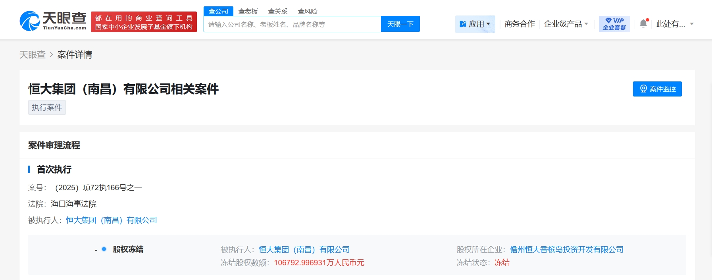
Task: Click the 天眼一下 search button
Action: pos(400,24)
